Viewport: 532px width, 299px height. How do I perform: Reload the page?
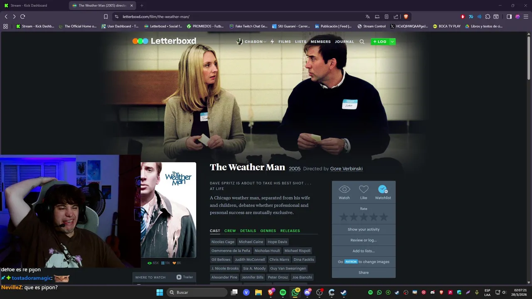coord(23,17)
